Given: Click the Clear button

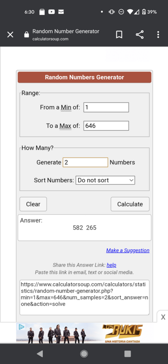Looking at the screenshot, I should (x=33, y=204).
